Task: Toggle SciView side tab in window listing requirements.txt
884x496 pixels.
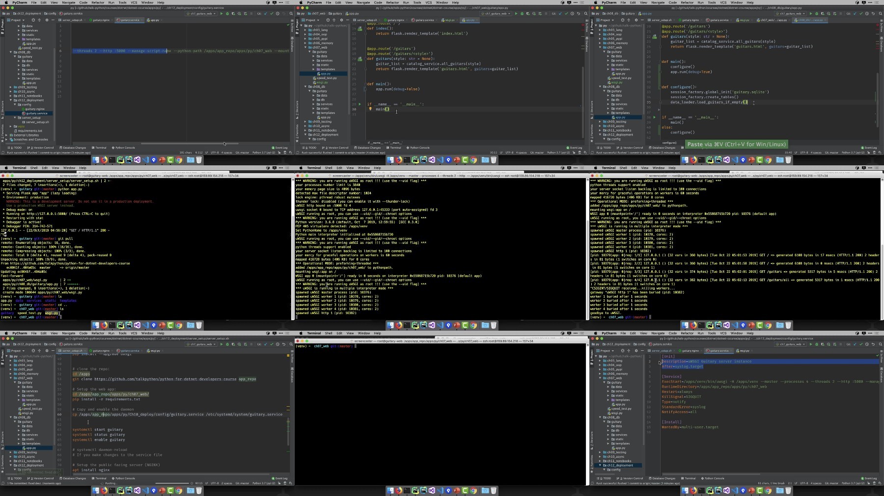Action: (292, 26)
